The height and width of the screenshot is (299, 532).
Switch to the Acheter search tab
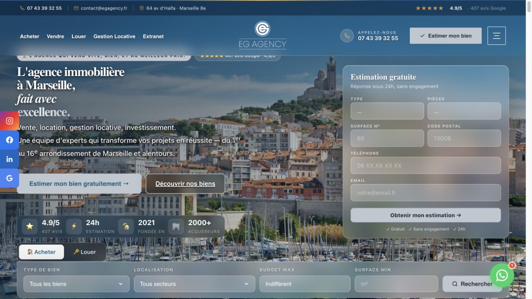[x=42, y=252]
